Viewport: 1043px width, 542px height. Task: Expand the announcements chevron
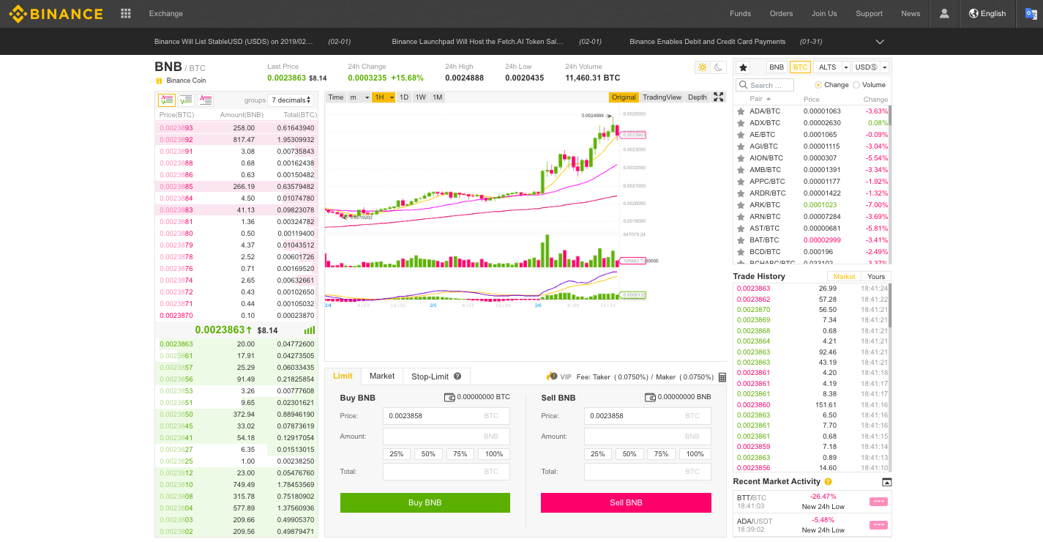[x=880, y=42]
